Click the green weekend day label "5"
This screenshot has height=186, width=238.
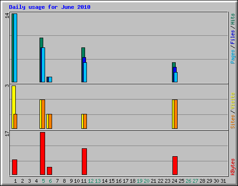tap(43, 181)
